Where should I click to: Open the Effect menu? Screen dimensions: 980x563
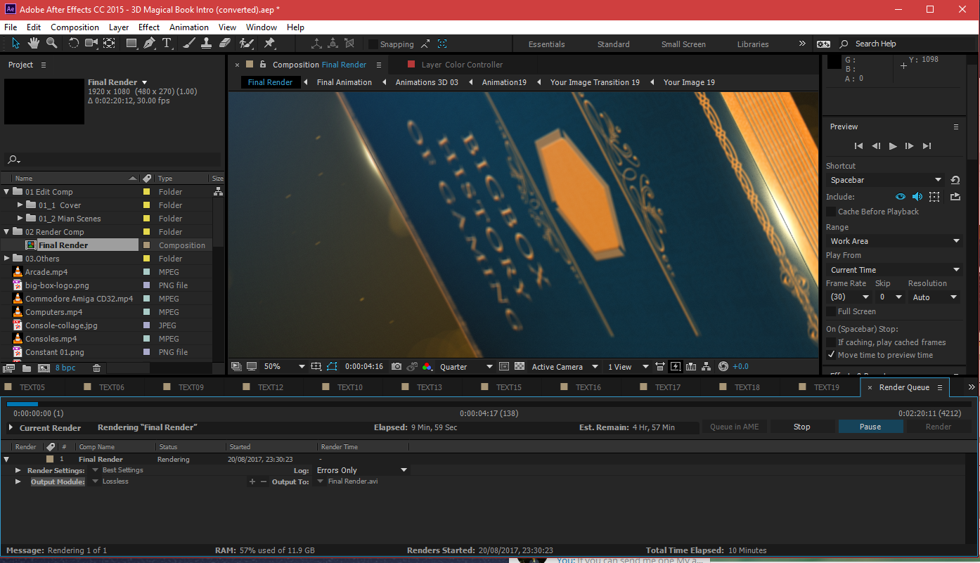(x=149, y=27)
